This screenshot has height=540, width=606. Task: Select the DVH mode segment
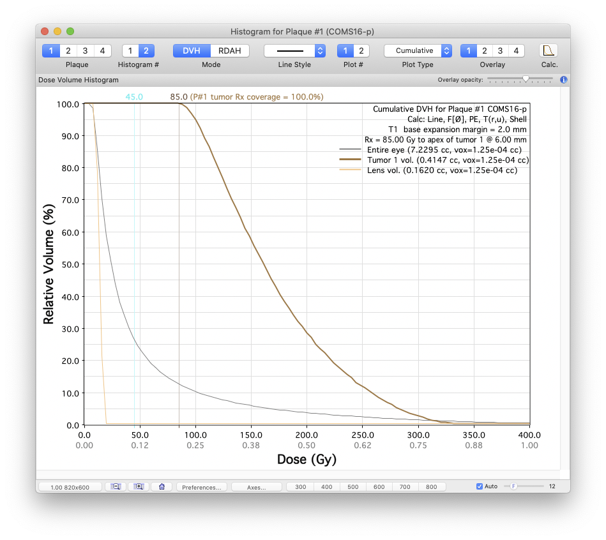pyautogui.click(x=192, y=51)
